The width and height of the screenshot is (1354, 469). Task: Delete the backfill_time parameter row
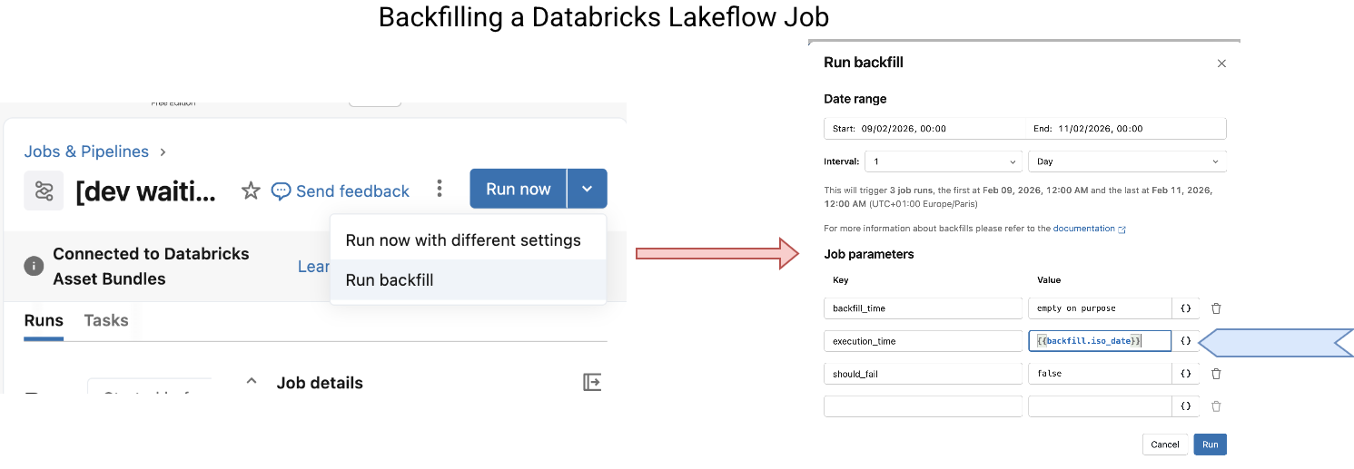pyautogui.click(x=1216, y=308)
